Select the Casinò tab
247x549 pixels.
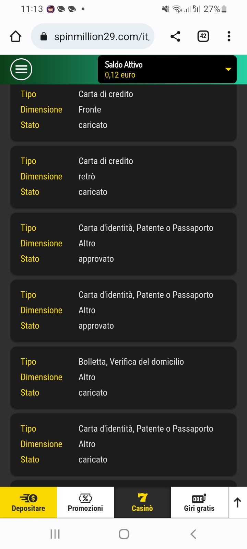142,502
